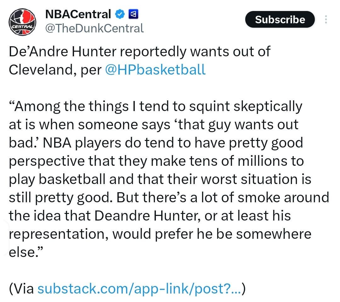This screenshot has height=302, width=340.
Task: Open the NBACentral profile avatar
Action: [22, 23]
